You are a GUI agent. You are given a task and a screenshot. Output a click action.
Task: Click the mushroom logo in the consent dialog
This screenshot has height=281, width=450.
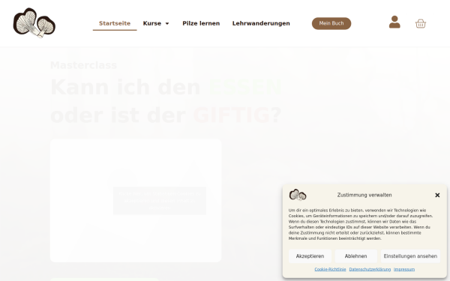[298, 195]
